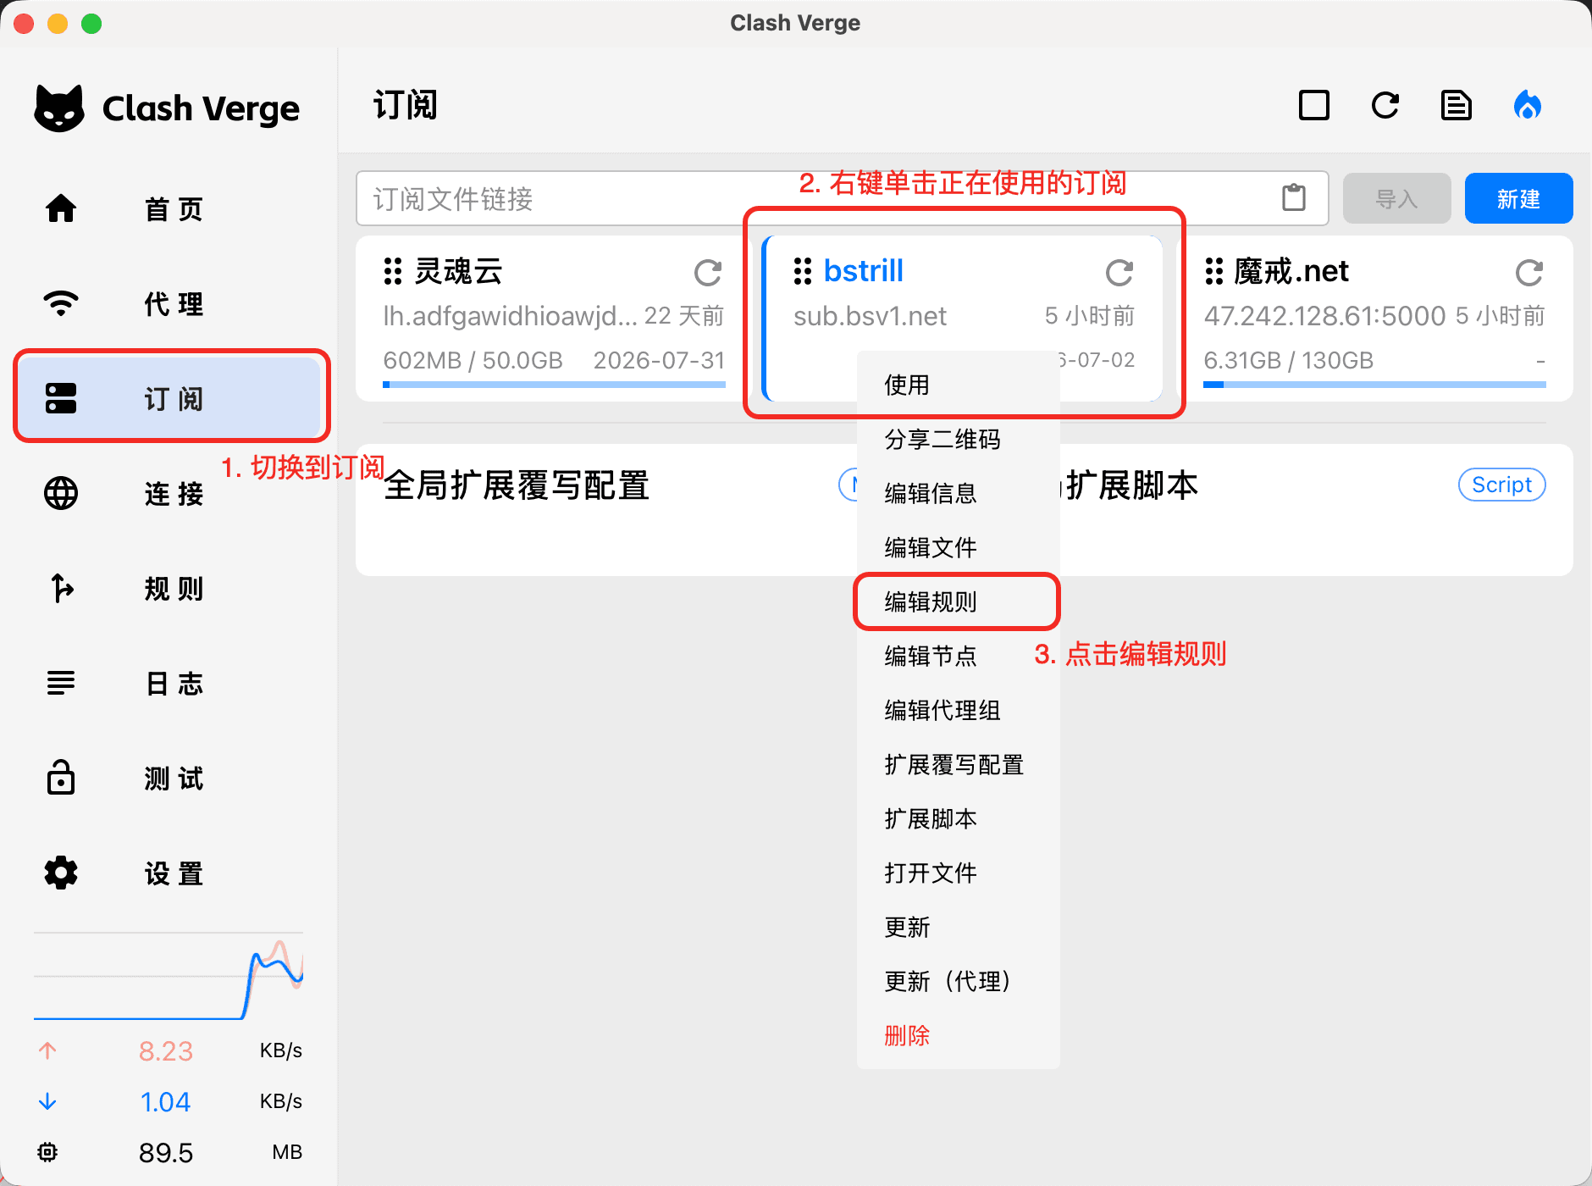The width and height of the screenshot is (1592, 1186).
Task: Click drag handle on bstrill card
Action: pyautogui.click(x=803, y=271)
